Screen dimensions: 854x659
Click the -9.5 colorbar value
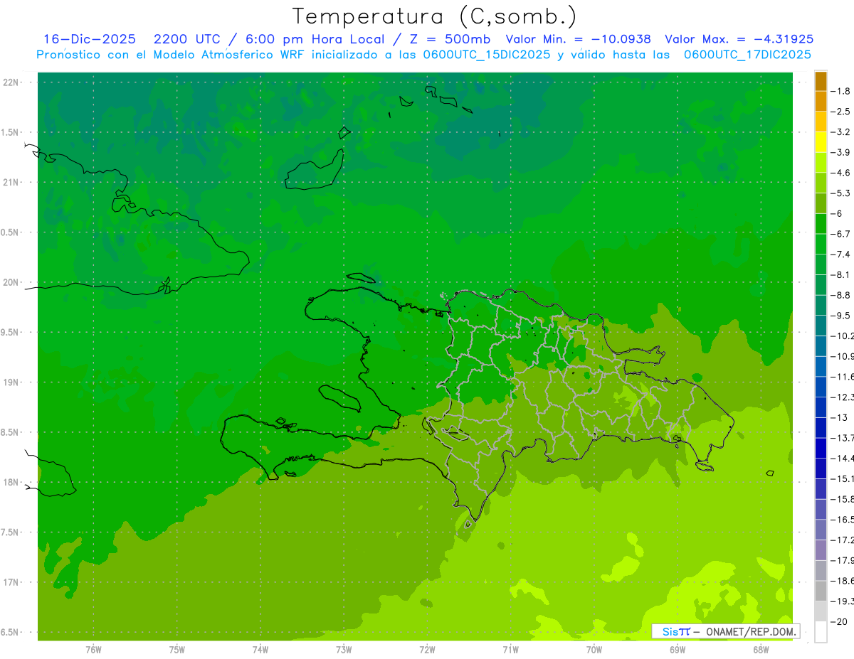tap(840, 315)
